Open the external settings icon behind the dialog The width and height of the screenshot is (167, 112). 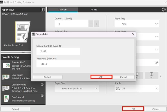click(156, 63)
